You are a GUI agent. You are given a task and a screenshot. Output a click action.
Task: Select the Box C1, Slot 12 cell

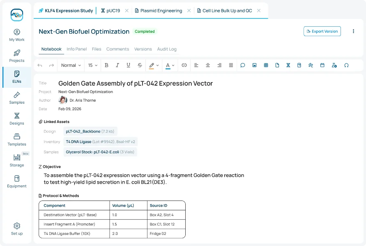166,224
